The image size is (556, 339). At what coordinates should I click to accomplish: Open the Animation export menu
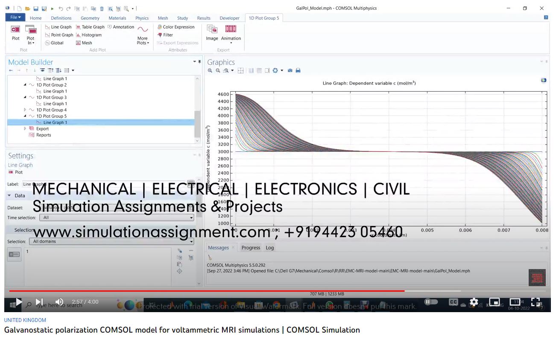231,34
